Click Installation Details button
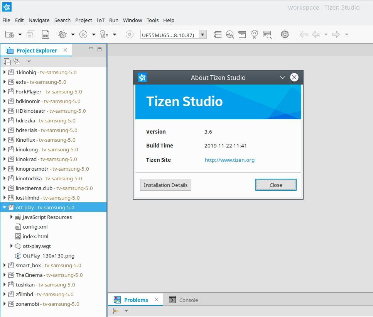This screenshot has width=373, height=317. pyautogui.click(x=165, y=185)
